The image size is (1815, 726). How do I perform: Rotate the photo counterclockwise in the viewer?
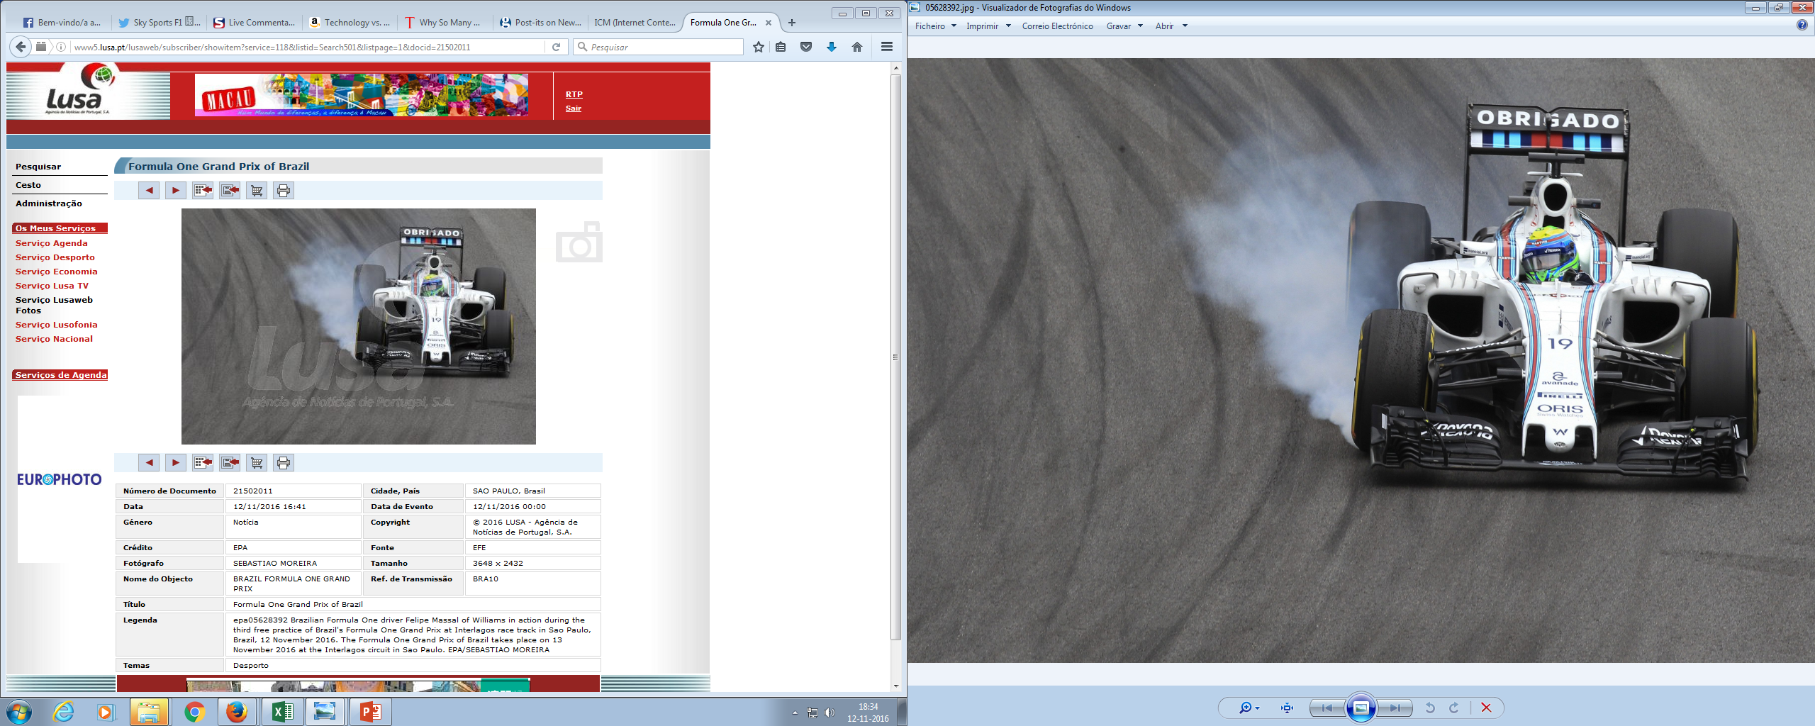(x=1430, y=708)
